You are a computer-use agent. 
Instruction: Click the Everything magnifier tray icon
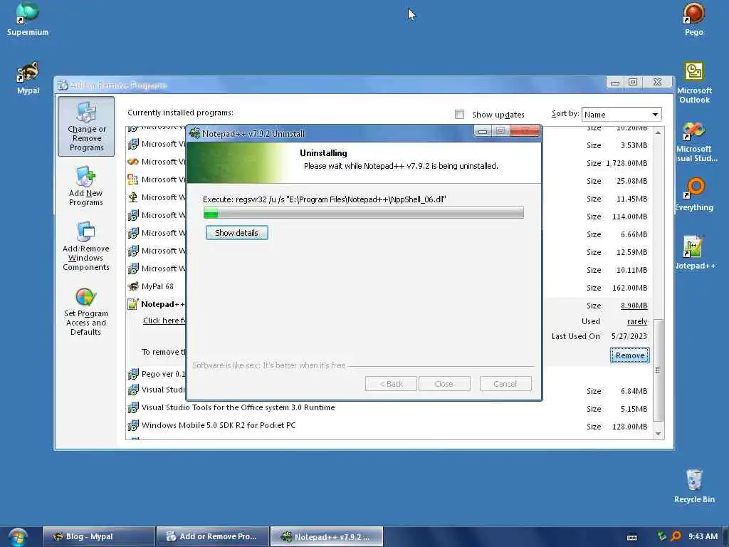click(x=676, y=536)
